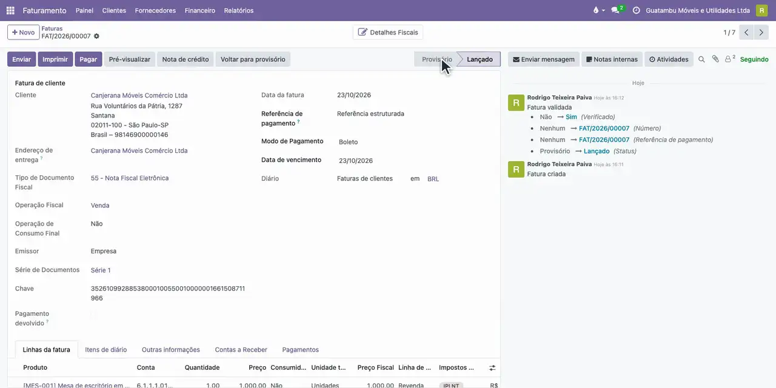Go to next record arrow
This screenshot has width=776, height=388.
click(761, 33)
